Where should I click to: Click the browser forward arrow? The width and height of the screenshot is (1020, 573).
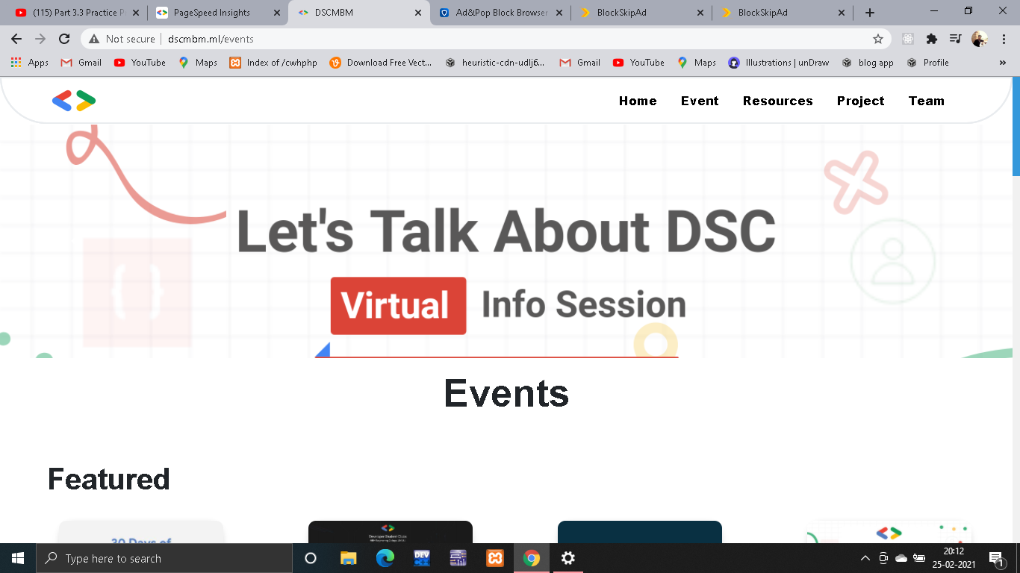[40, 39]
